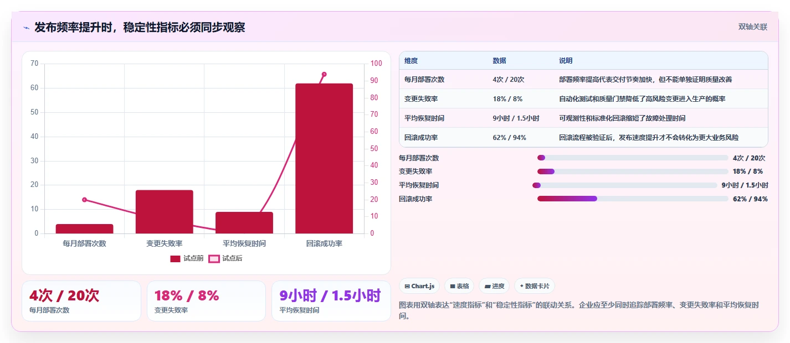Image resolution: width=790 pixels, height=343 pixels.
Task: Click the 进度 chip
Action: point(494,286)
